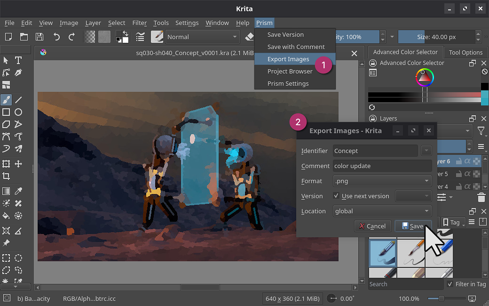
Task: Switch to the Tool Options tab
Action: point(465,52)
